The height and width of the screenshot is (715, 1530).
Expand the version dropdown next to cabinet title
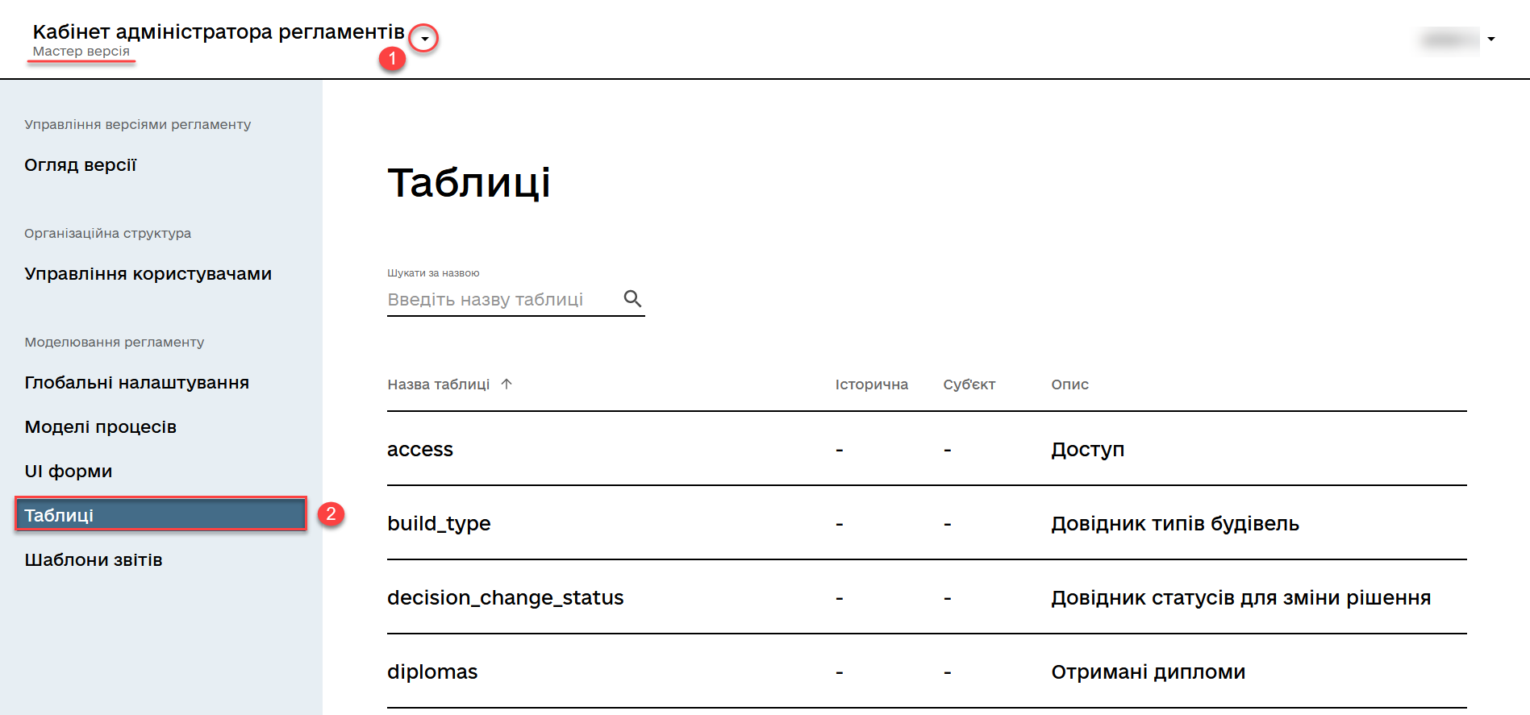click(424, 39)
